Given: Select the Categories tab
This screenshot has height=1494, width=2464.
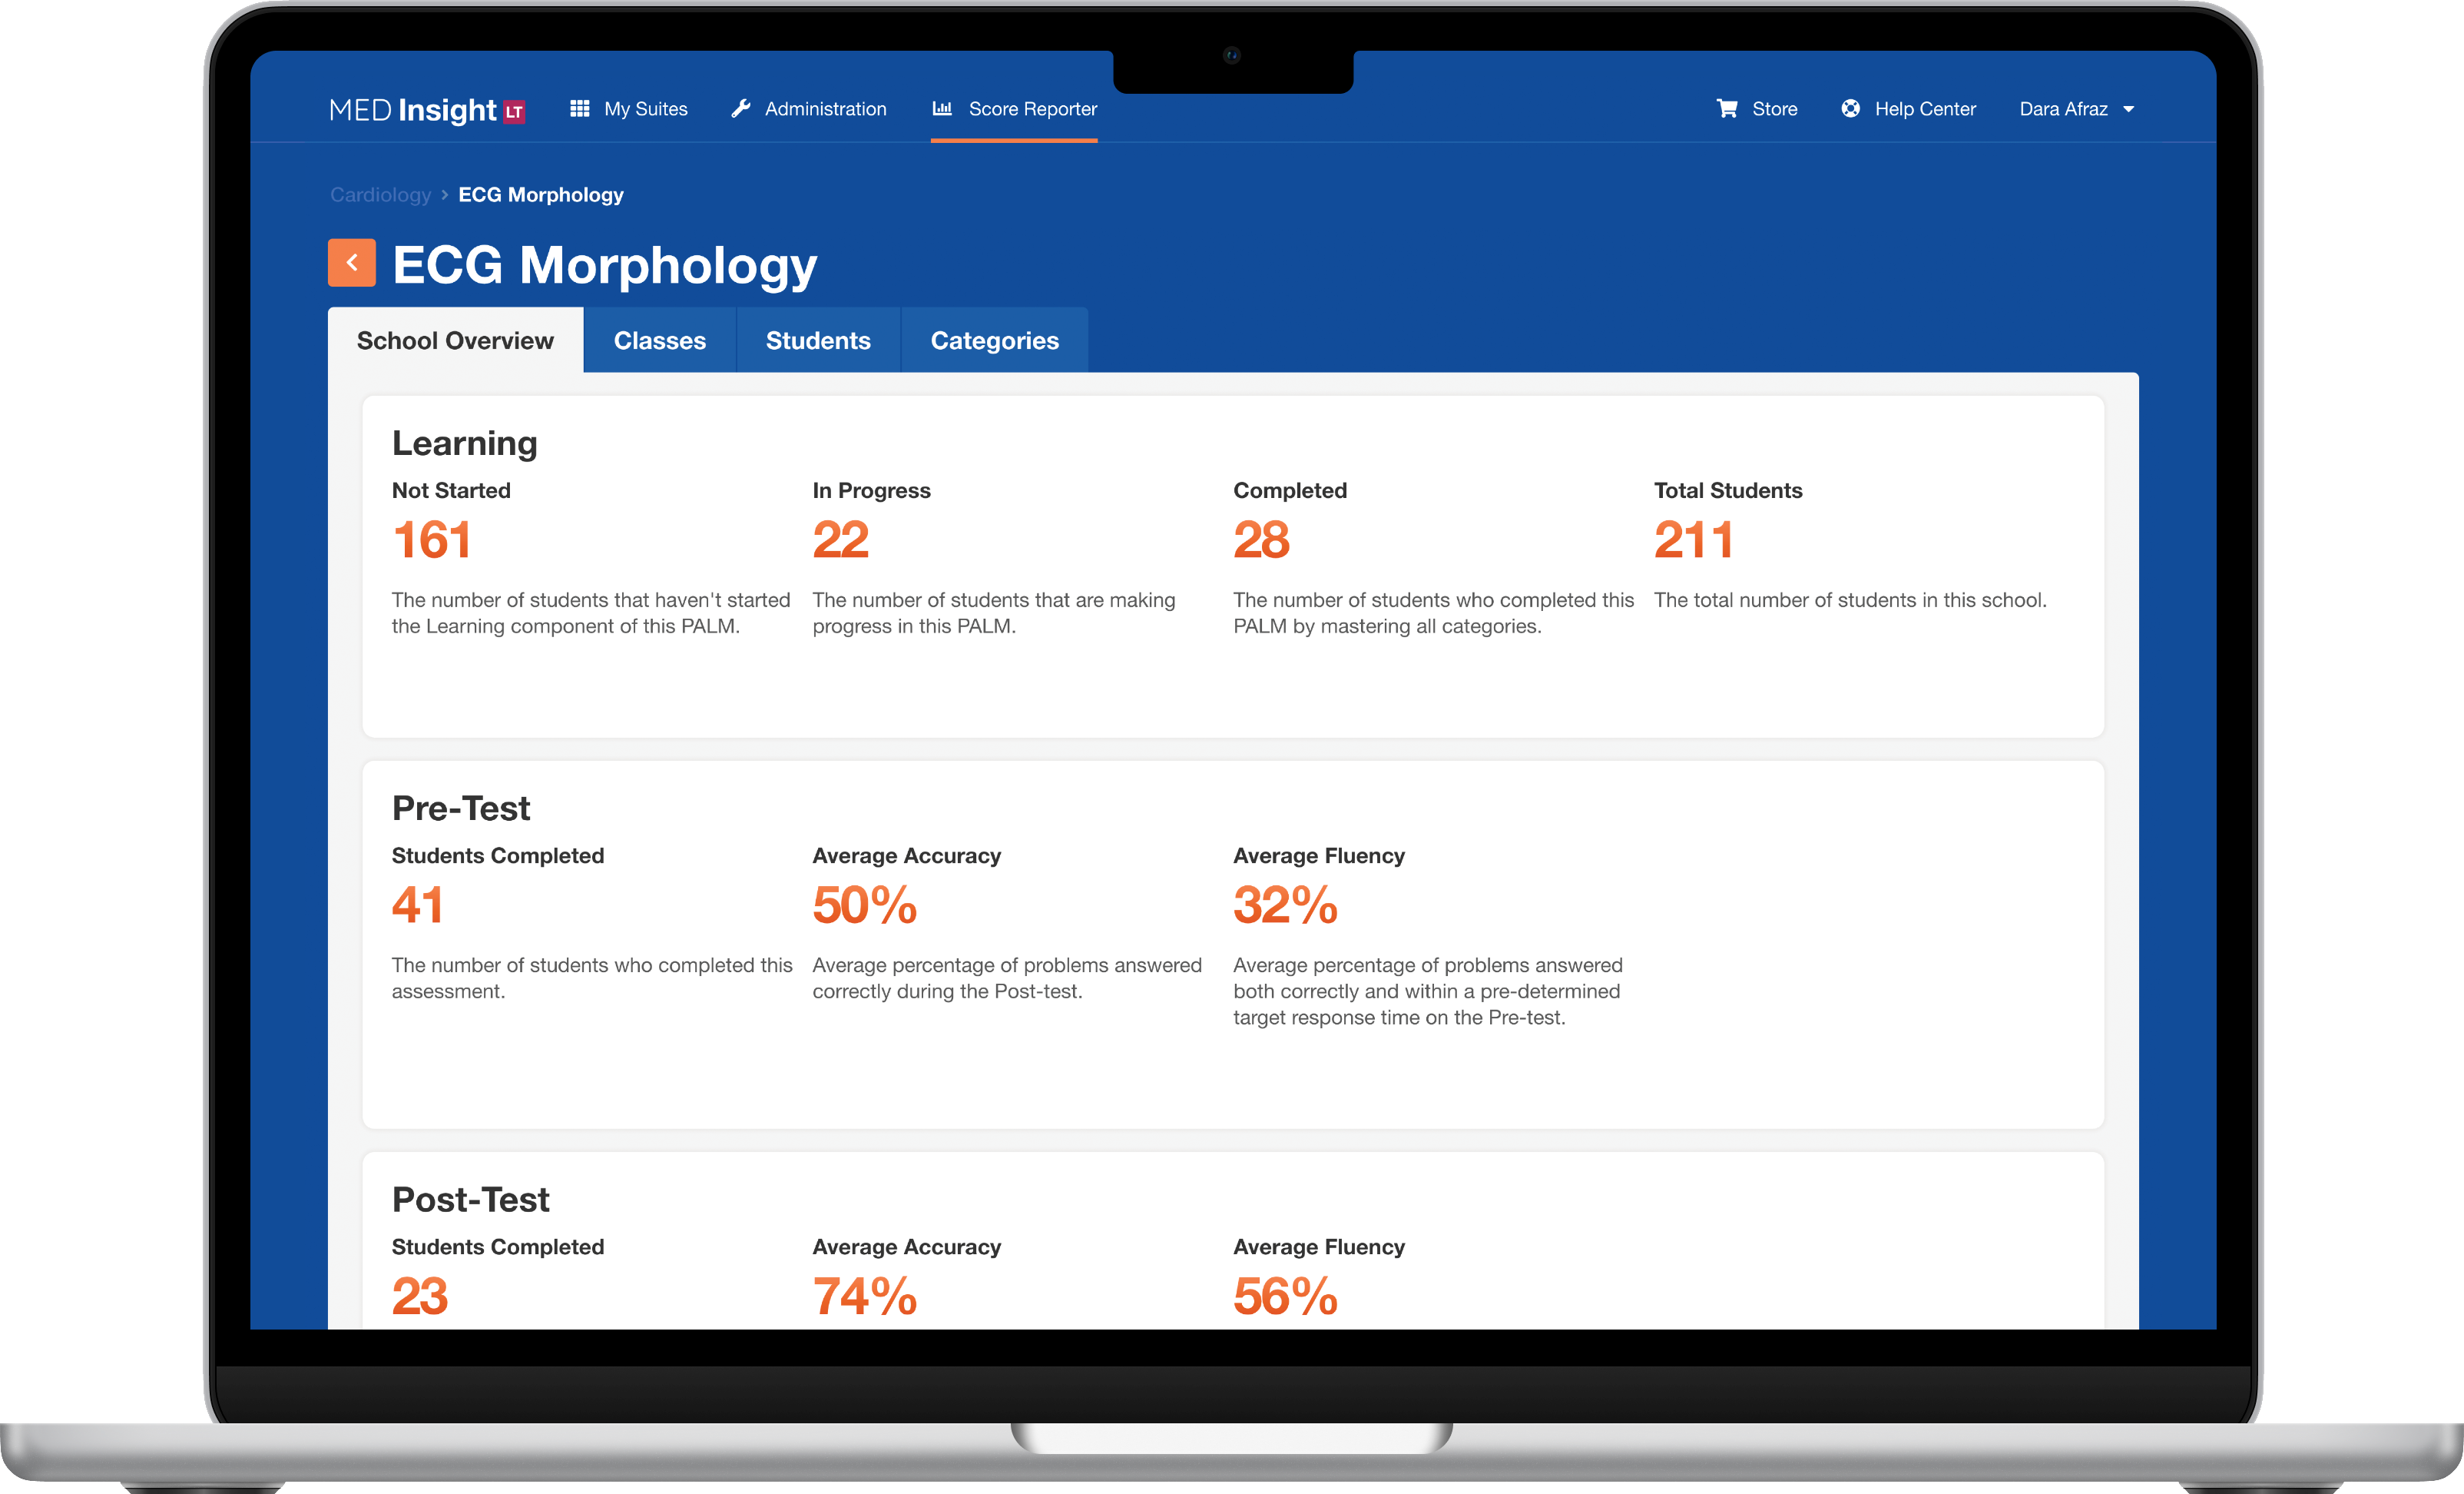Looking at the screenshot, I should 993,340.
